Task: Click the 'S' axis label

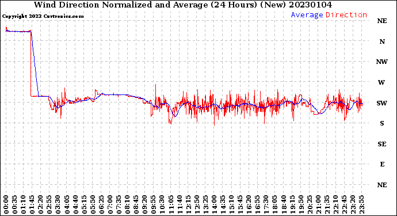Action: click(x=382, y=123)
